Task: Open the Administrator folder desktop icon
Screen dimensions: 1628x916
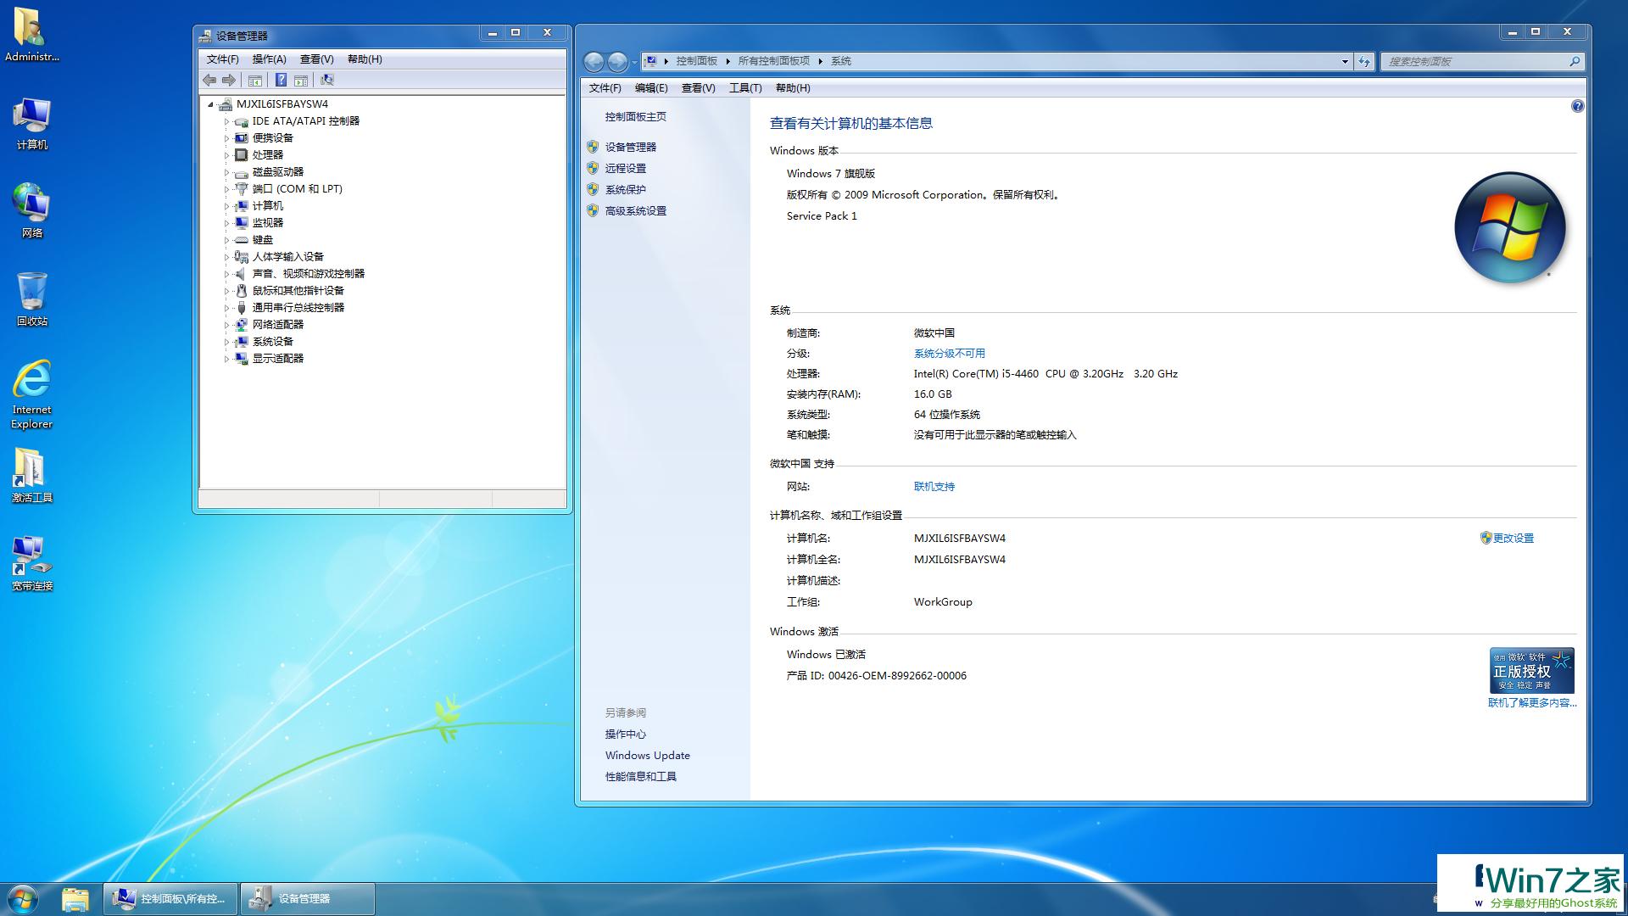Action: coord(32,35)
